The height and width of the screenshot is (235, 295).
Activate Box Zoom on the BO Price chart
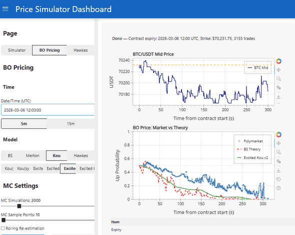278,152
